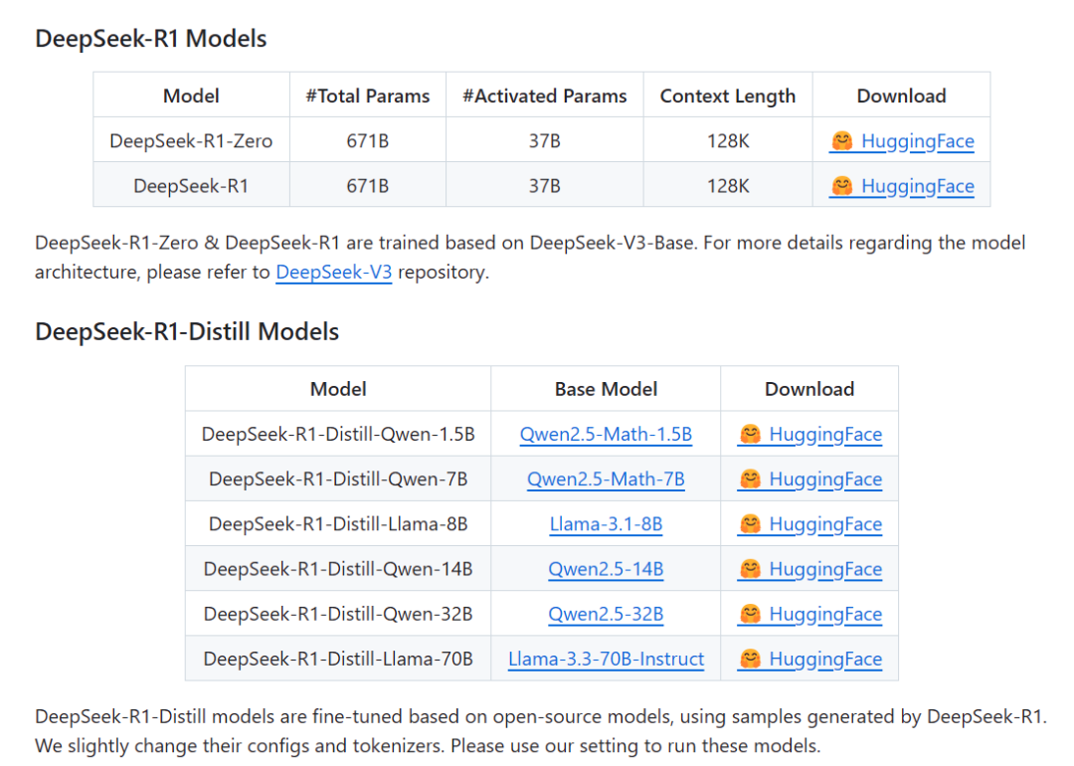Download DeepSeek-R1-Distill-Qwen-1.5B via HuggingFace link

809,435
